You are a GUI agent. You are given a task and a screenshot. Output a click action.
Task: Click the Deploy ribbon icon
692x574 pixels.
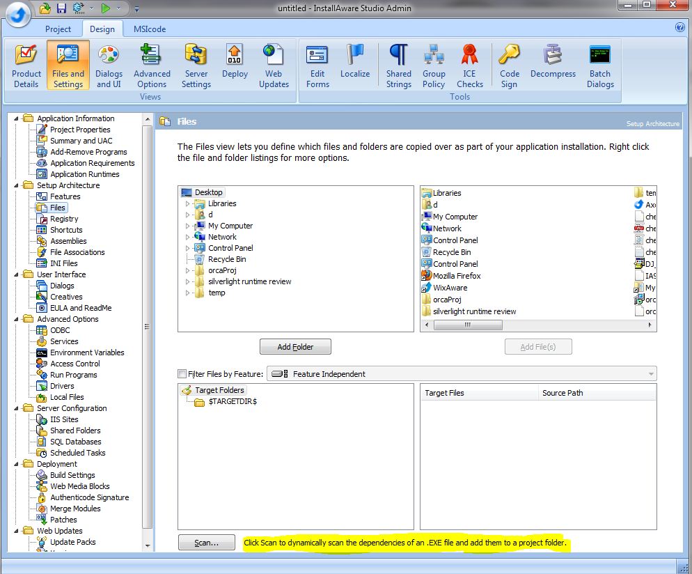point(235,61)
